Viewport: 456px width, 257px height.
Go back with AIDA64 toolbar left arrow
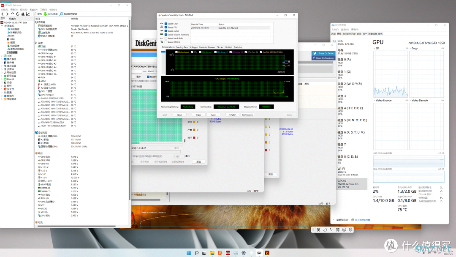[x=3, y=14]
